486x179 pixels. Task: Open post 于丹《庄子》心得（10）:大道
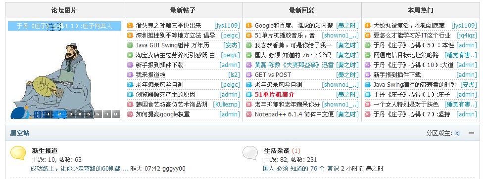tap(413, 65)
